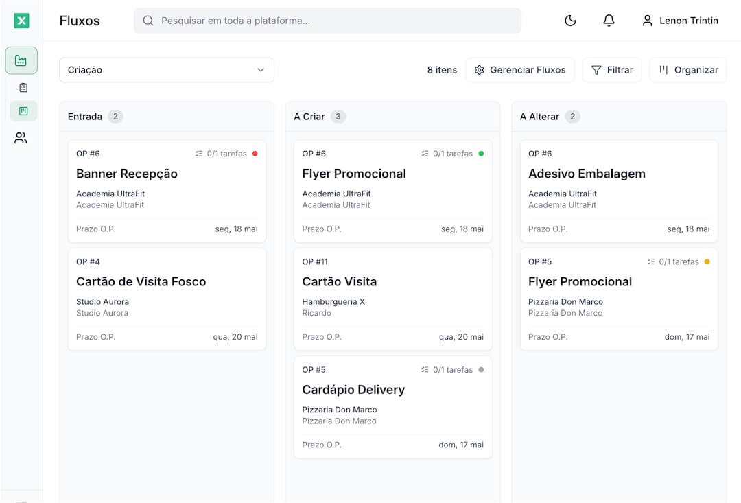741x503 pixels.
Task: Open the Cartão Visita card
Action: tap(392, 299)
